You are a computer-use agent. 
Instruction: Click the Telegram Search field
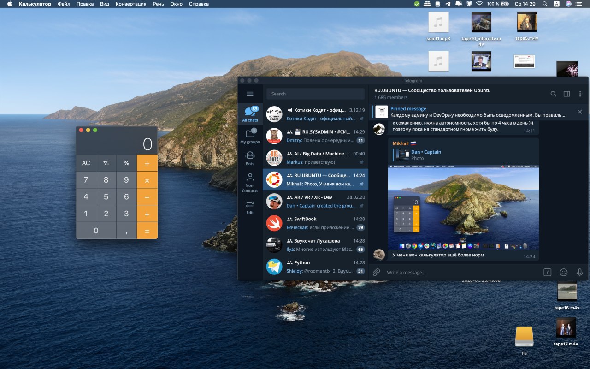[x=315, y=94]
